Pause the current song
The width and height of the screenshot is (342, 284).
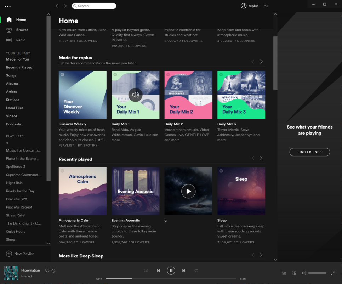click(171, 271)
